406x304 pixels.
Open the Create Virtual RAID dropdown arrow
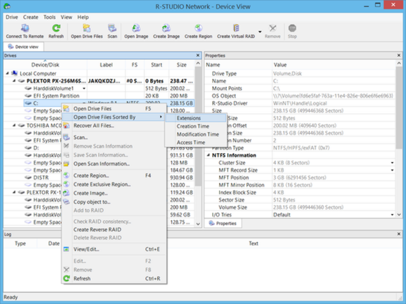click(x=260, y=32)
